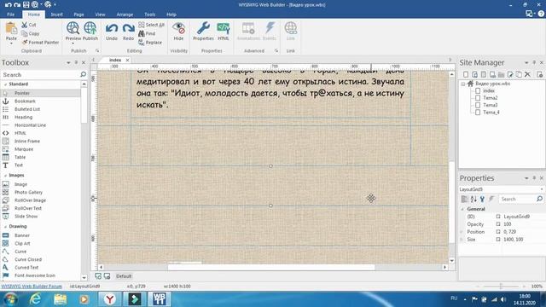Choose the Clip Art tool
This screenshot has height=307, width=546.
click(x=22, y=243)
